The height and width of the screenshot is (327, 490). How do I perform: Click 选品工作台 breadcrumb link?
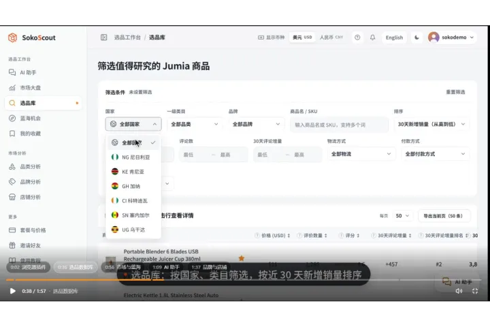[x=127, y=37]
